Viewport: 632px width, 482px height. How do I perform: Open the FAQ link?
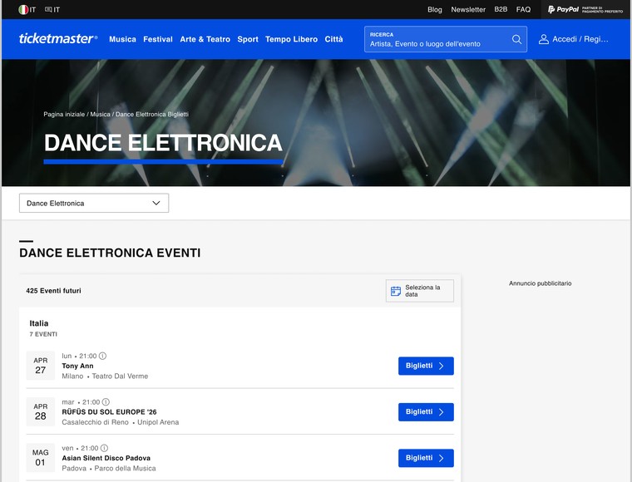(523, 10)
